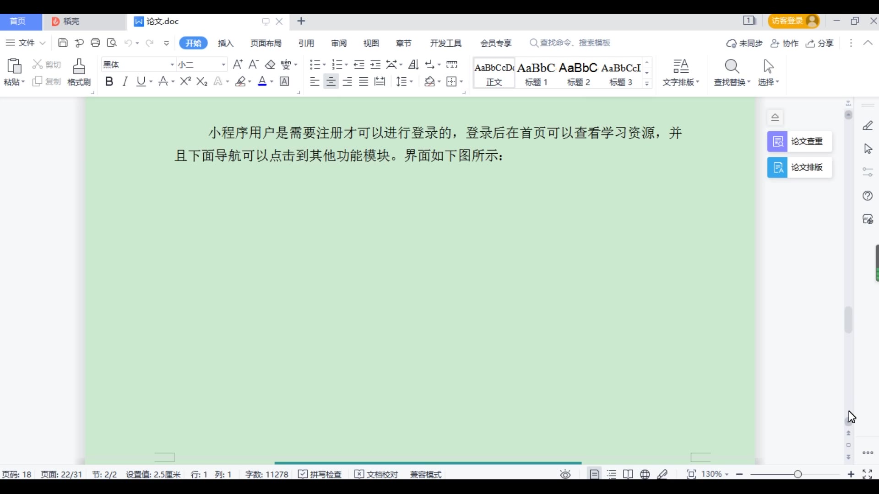Viewport: 879px width, 494px height.
Task: Click the Paste clipboard icon
Action: [x=14, y=66]
